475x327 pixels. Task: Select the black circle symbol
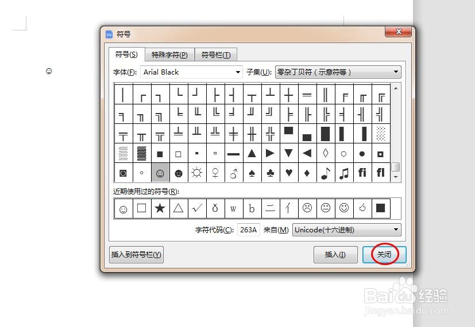[x=362, y=153]
